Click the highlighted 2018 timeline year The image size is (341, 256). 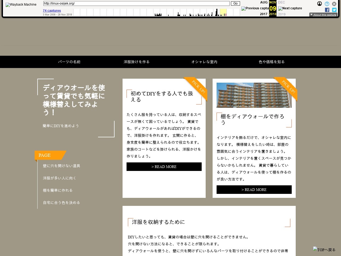[223, 13]
